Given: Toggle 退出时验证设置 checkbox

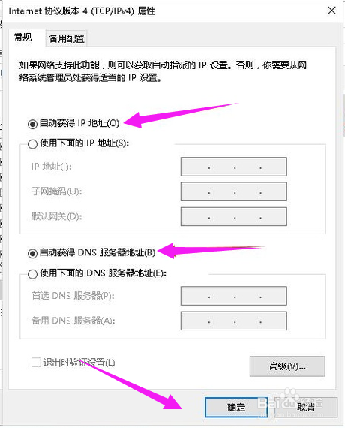Looking at the screenshot, I should pyautogui.click(x=36, y=363).
